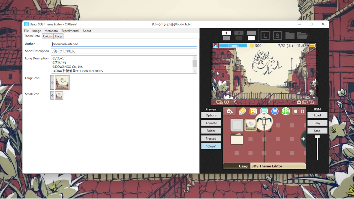This screenshot has width=354, height=199.
Task: Click the Small Icon thumbnail
Action: [59, 96]
